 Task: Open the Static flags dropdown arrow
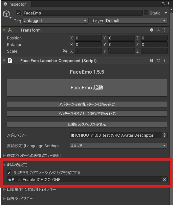166,13
